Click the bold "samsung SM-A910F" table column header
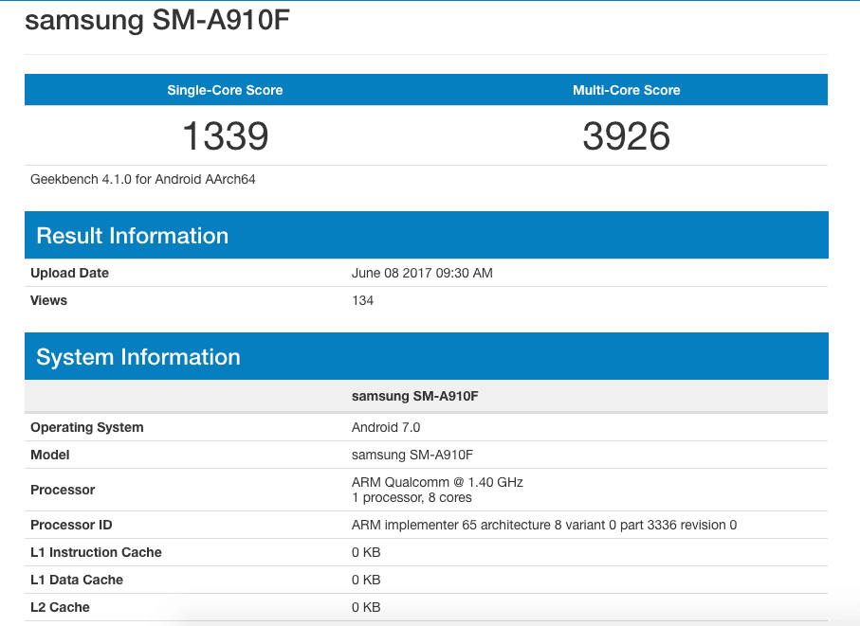Image resolution: width=860 pixels, height=626 pixels. tap(414, 396)
